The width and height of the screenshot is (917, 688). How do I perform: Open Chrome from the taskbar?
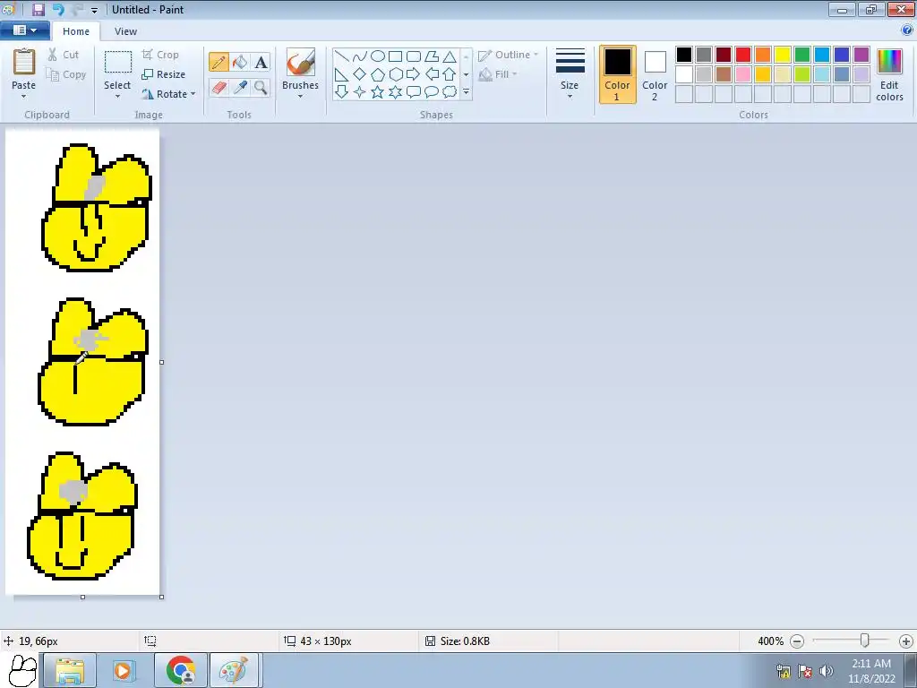181,670
